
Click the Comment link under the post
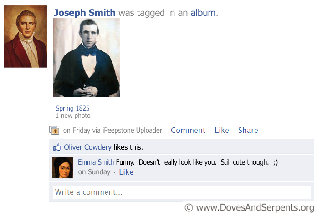tap(188, 130)
